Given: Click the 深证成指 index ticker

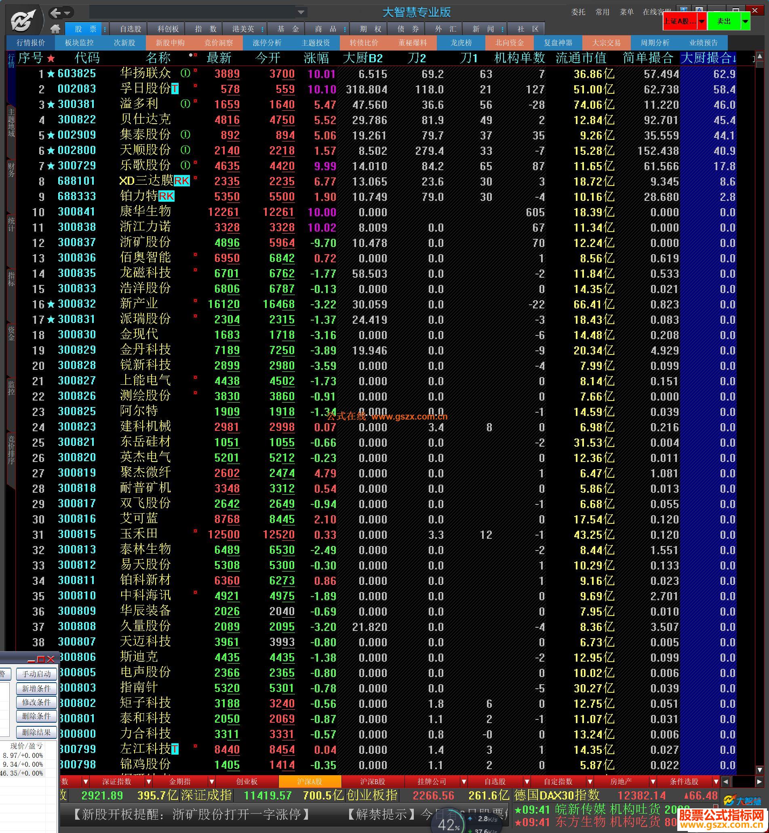Looking at the screenshot, I should pyautogui.click(x=206, y=795).
